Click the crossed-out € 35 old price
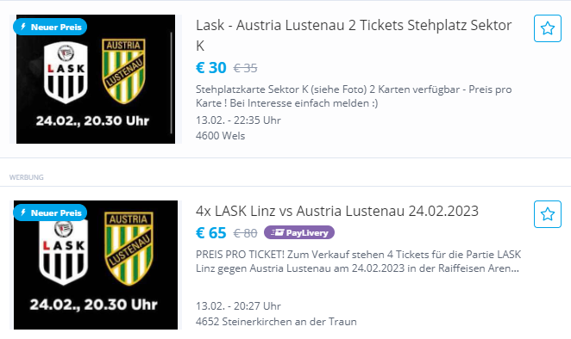Screen dimensions: 571x339 click(246, 68)
